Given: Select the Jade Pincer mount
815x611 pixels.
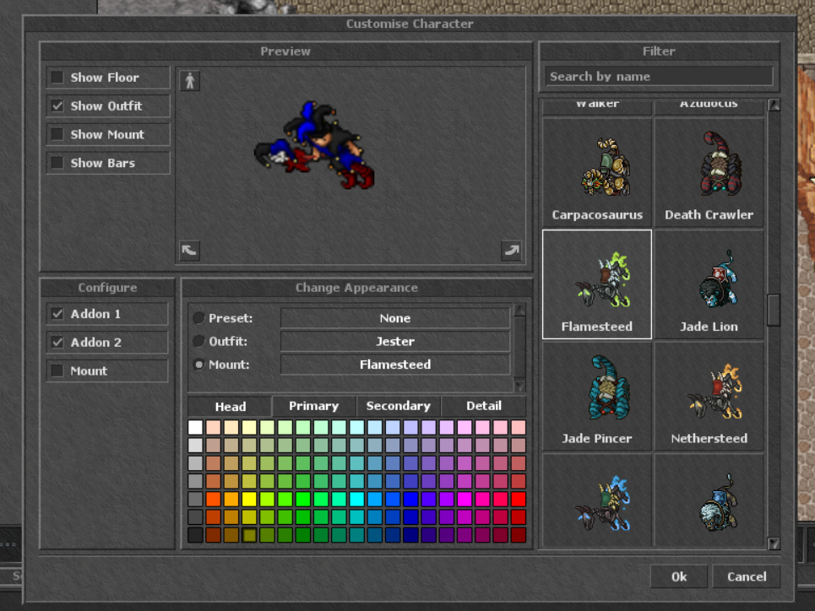Looking at the screenshot, I should click(x=597, y=396).
